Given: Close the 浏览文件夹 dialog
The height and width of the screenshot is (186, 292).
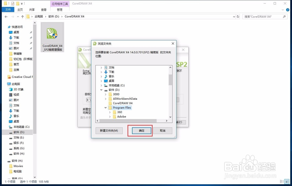Looking at the screenshot, I should (x=173, y=43).
